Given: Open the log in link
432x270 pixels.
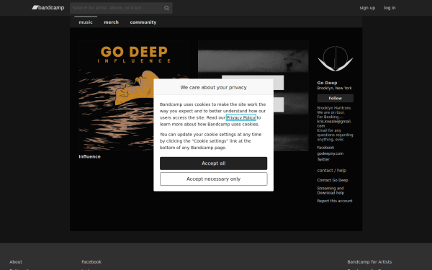Looking at the screenshot, I should point(390,8).
